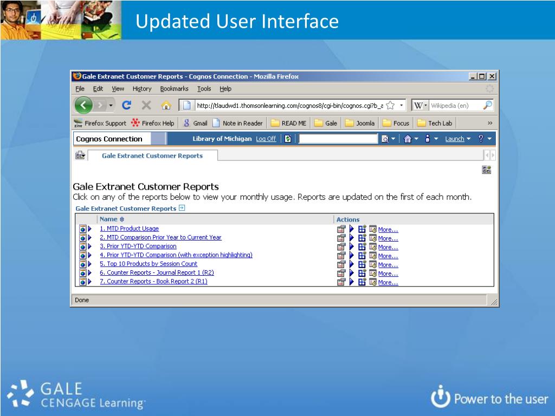Viewport: 555px width, 416px height.
Task: Expand the Launch dropdown arrow
Action: point(469,139)
